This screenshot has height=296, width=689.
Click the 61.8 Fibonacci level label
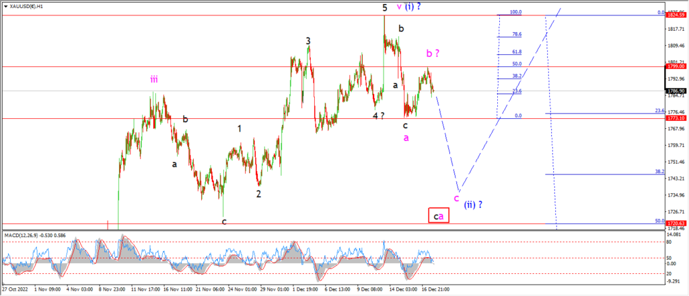(517, 52)
